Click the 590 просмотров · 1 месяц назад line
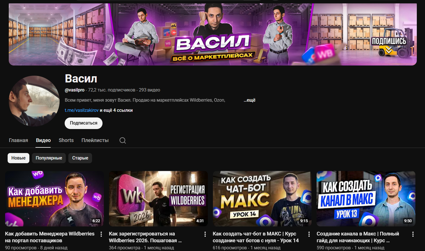The height and width of the screenshot is (251, 425). [x=350, y=248]
